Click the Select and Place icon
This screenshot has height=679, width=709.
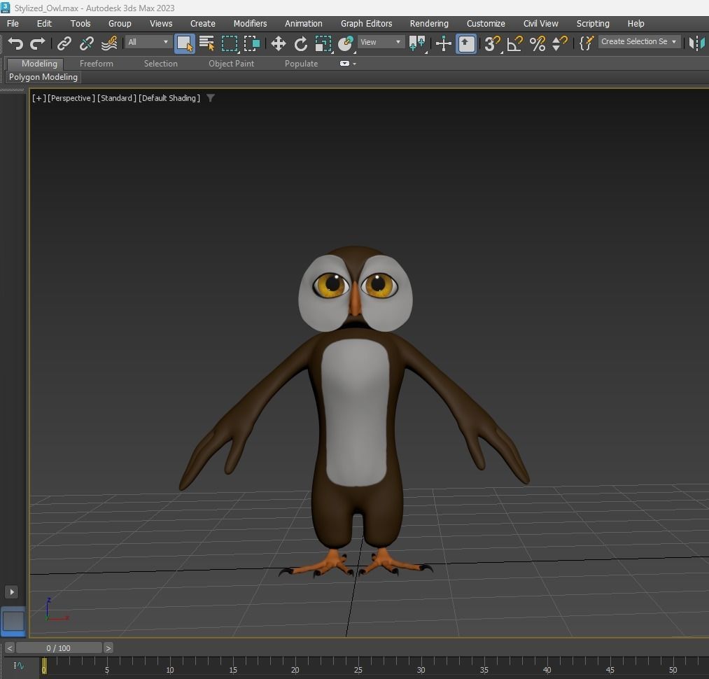[x=346, y=43]
